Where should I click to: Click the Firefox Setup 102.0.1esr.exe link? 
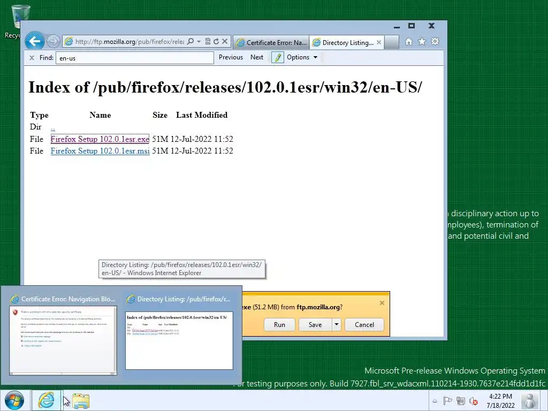tap(100, 139)
